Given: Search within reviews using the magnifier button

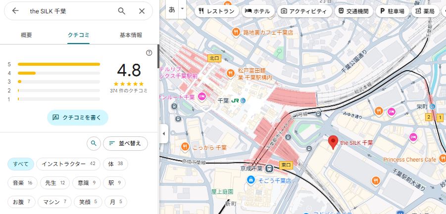Looking at the screenshot, I should pos(94,144).
